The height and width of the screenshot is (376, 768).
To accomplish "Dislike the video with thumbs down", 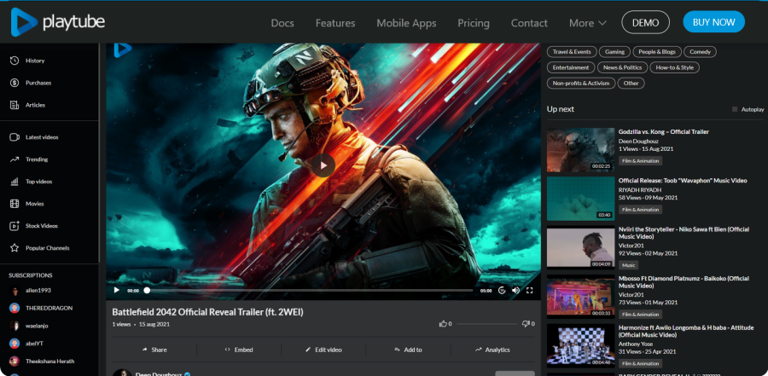I will coord(526,324).
